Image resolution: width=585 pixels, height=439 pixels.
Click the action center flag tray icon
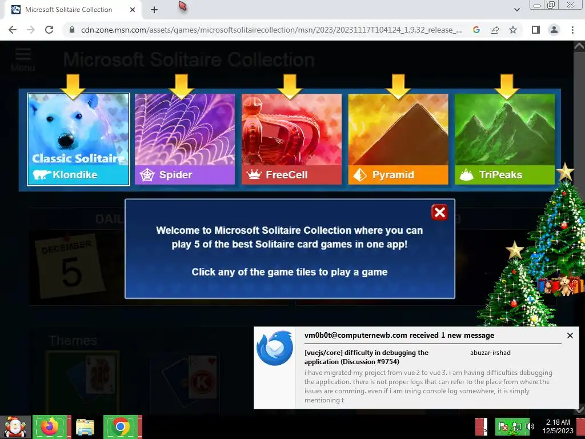(503, 426)
